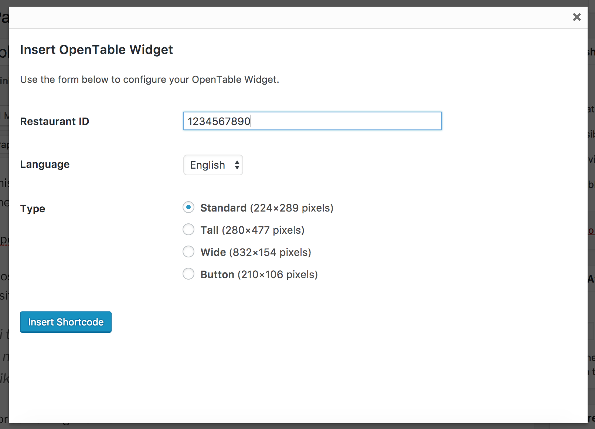Image resolution: width=595 pixels, height=429 pixels.
Task: Pick the Button type radio button
Action: pyautogui.click(x=188, y=274)
